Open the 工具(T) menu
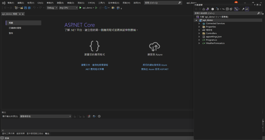265x140 pixels. [101, 3]
